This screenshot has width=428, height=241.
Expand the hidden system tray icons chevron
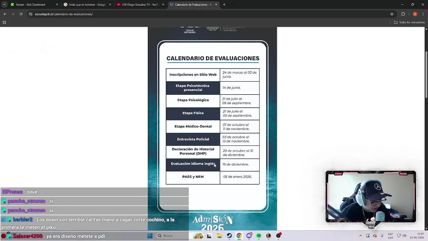coord(360,236)
